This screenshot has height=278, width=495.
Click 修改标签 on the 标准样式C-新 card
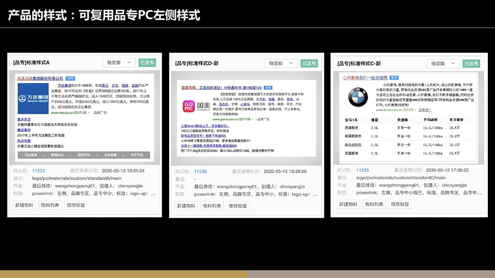400,204
